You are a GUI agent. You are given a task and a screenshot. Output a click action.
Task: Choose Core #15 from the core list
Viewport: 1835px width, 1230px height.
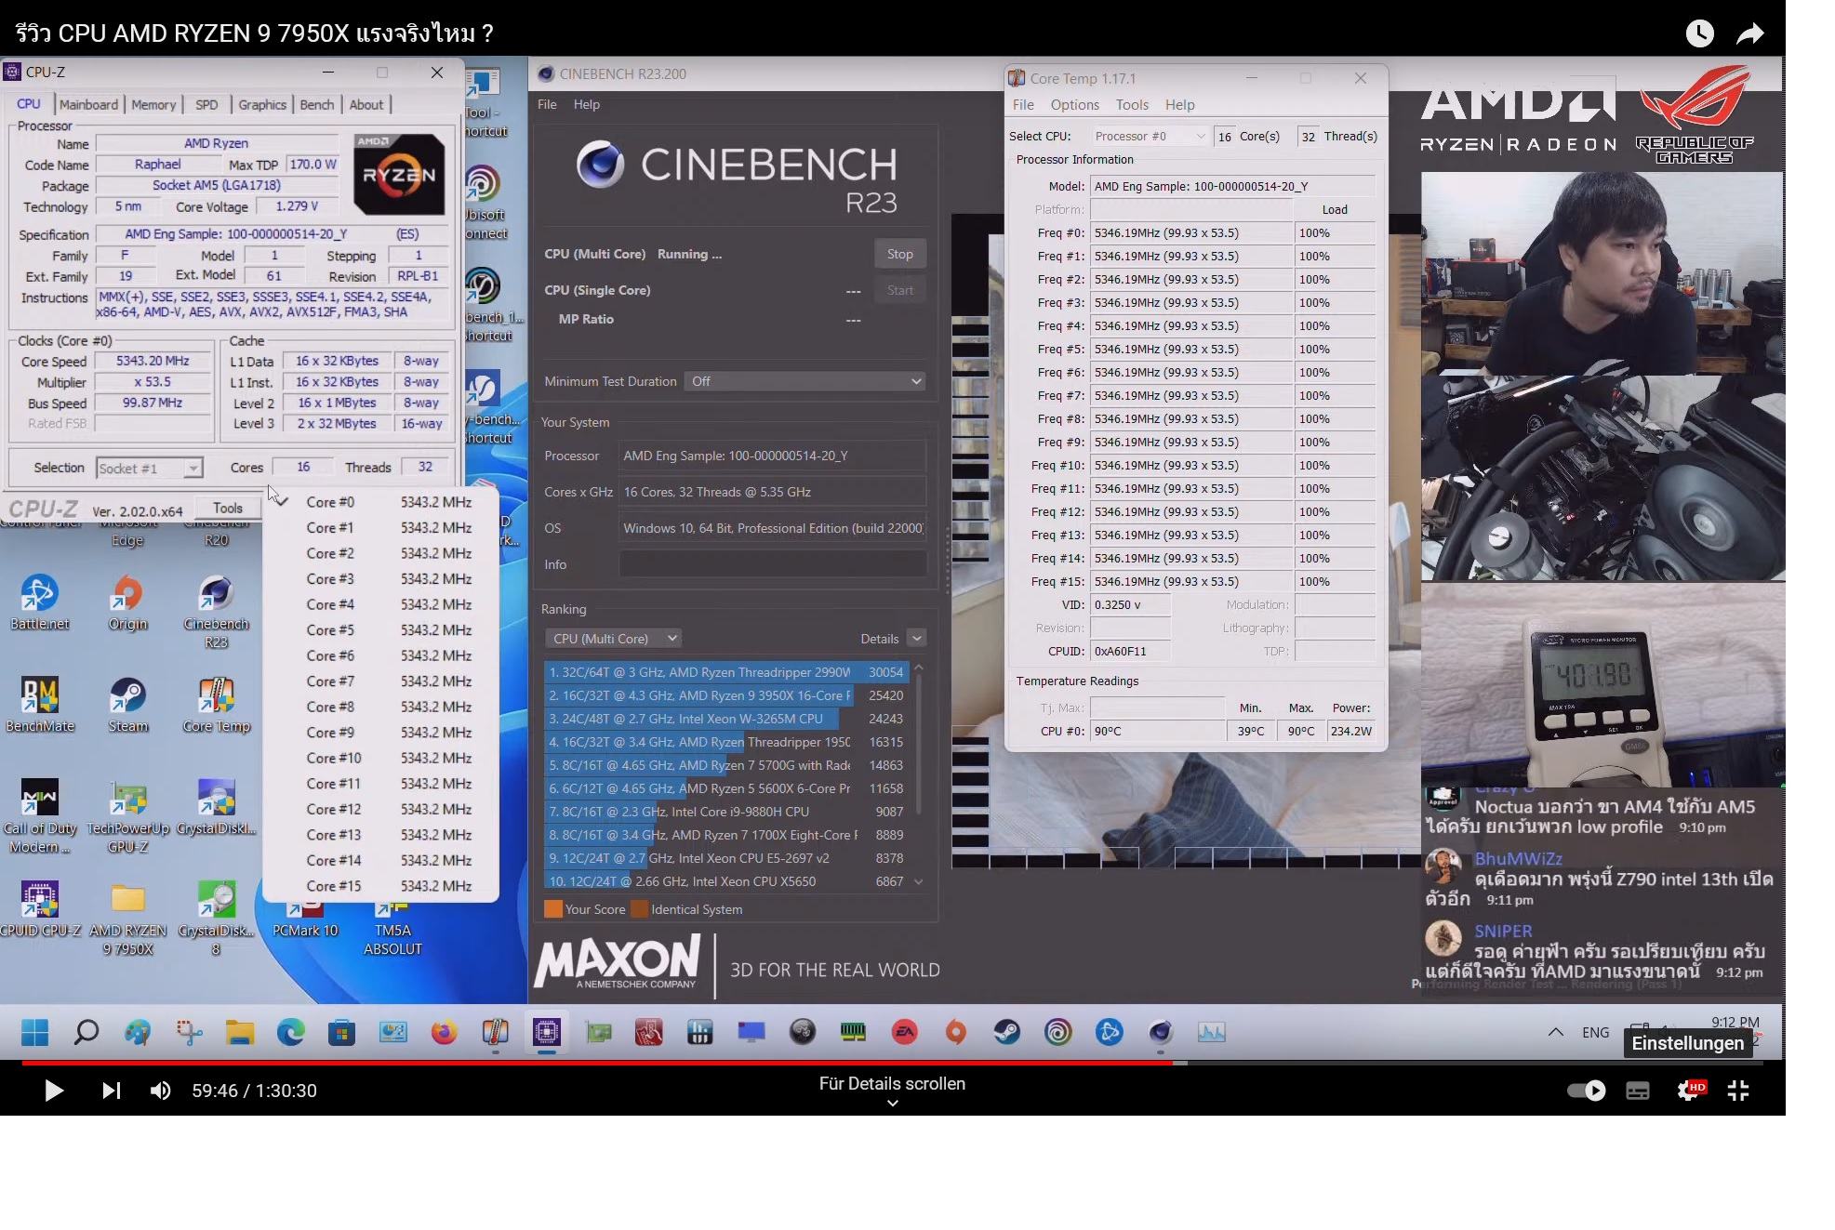pyautogui.click(x=381, y=886)
